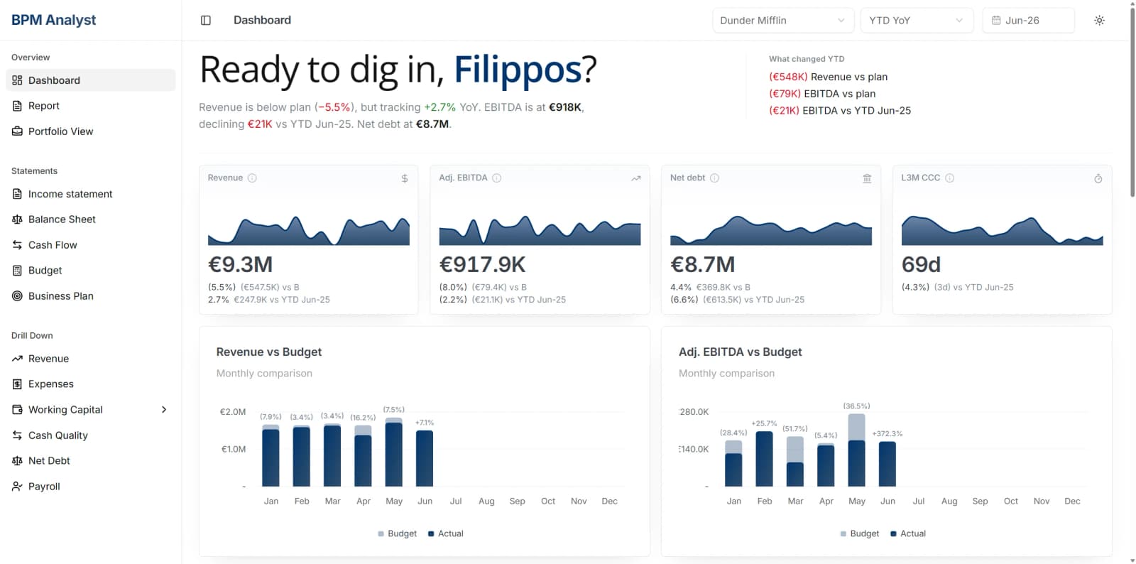Navigate to Cash Flow statement
Screen dimensions: 1136x564
pos(90,245)
